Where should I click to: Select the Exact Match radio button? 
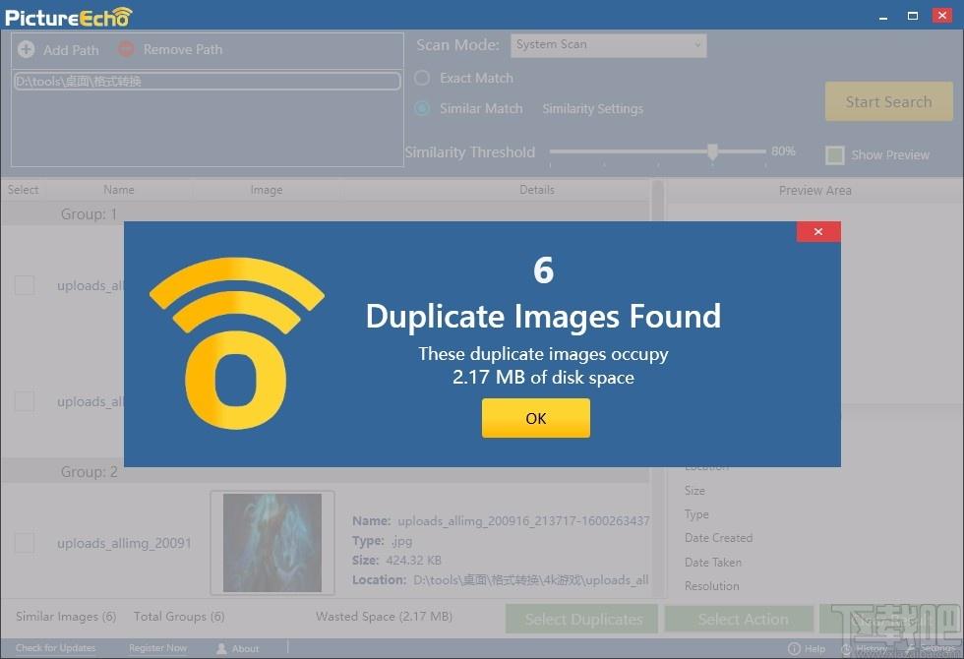point(422,78)
